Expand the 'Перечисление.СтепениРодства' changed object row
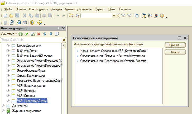Viewport: 192px width, 114px height. pyautogui.click(x=77, y=61)
